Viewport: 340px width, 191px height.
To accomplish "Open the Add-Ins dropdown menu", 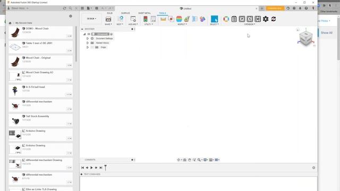I will [133, 24].
